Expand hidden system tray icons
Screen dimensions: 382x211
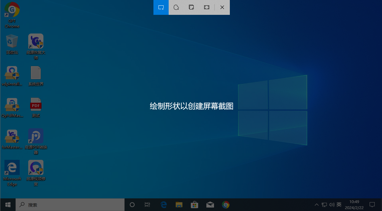click(x=316, y=205)
